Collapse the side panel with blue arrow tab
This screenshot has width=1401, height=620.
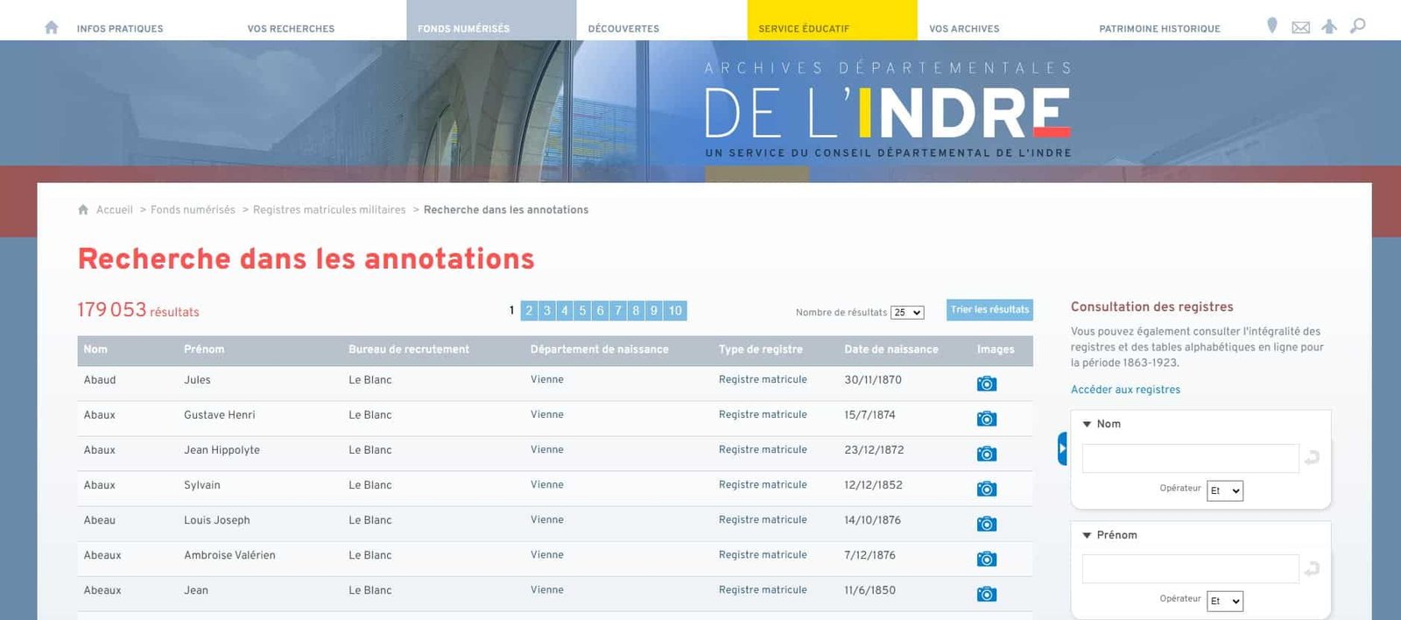[x=1062, y=448]
